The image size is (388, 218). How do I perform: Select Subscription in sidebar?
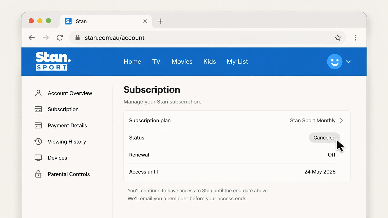63,109
